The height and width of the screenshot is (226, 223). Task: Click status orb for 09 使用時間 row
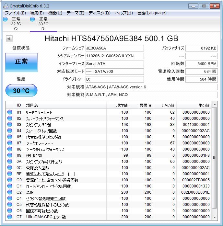coord(10,155)
